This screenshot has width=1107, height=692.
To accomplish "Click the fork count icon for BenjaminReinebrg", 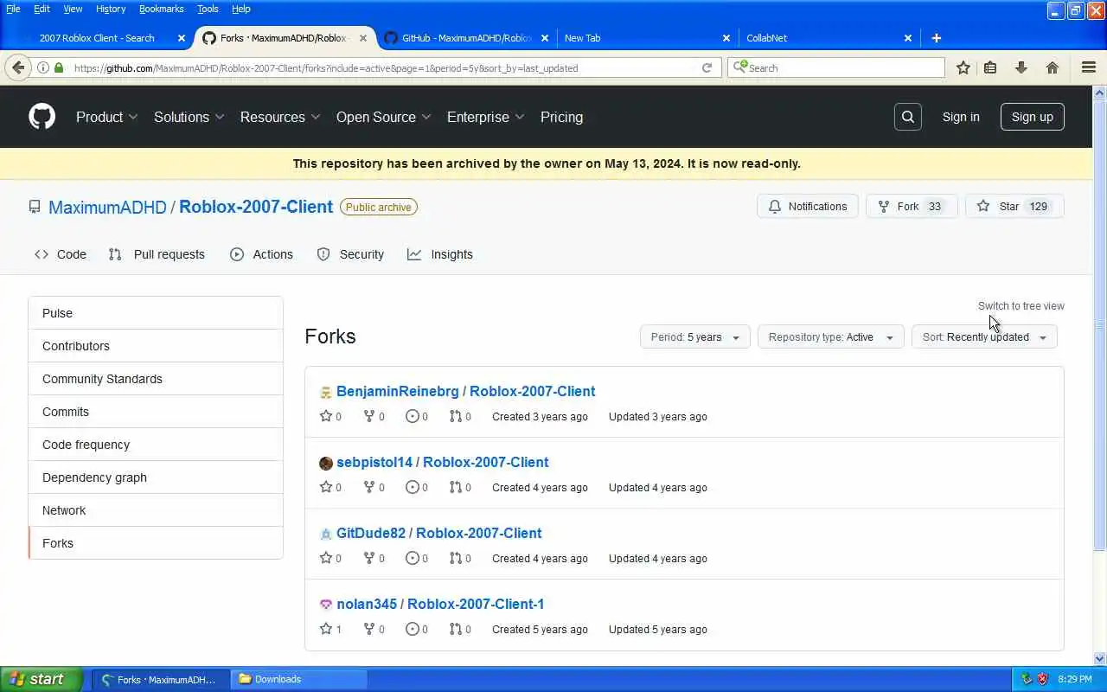I will tap(369, 416).
